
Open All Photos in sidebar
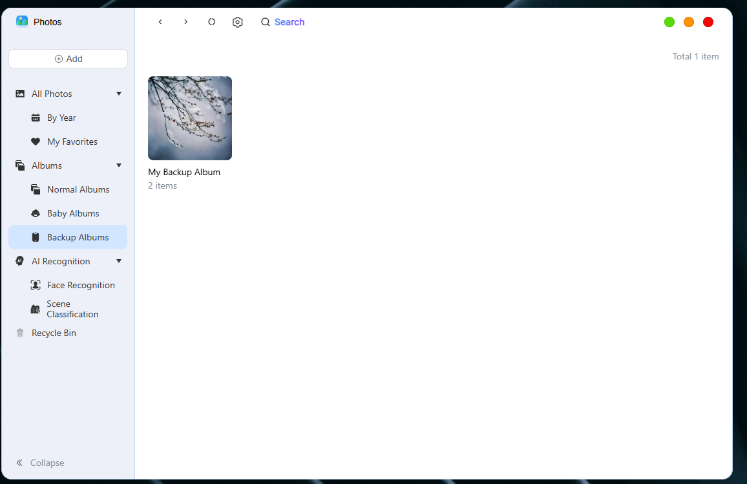click(52, 94)
